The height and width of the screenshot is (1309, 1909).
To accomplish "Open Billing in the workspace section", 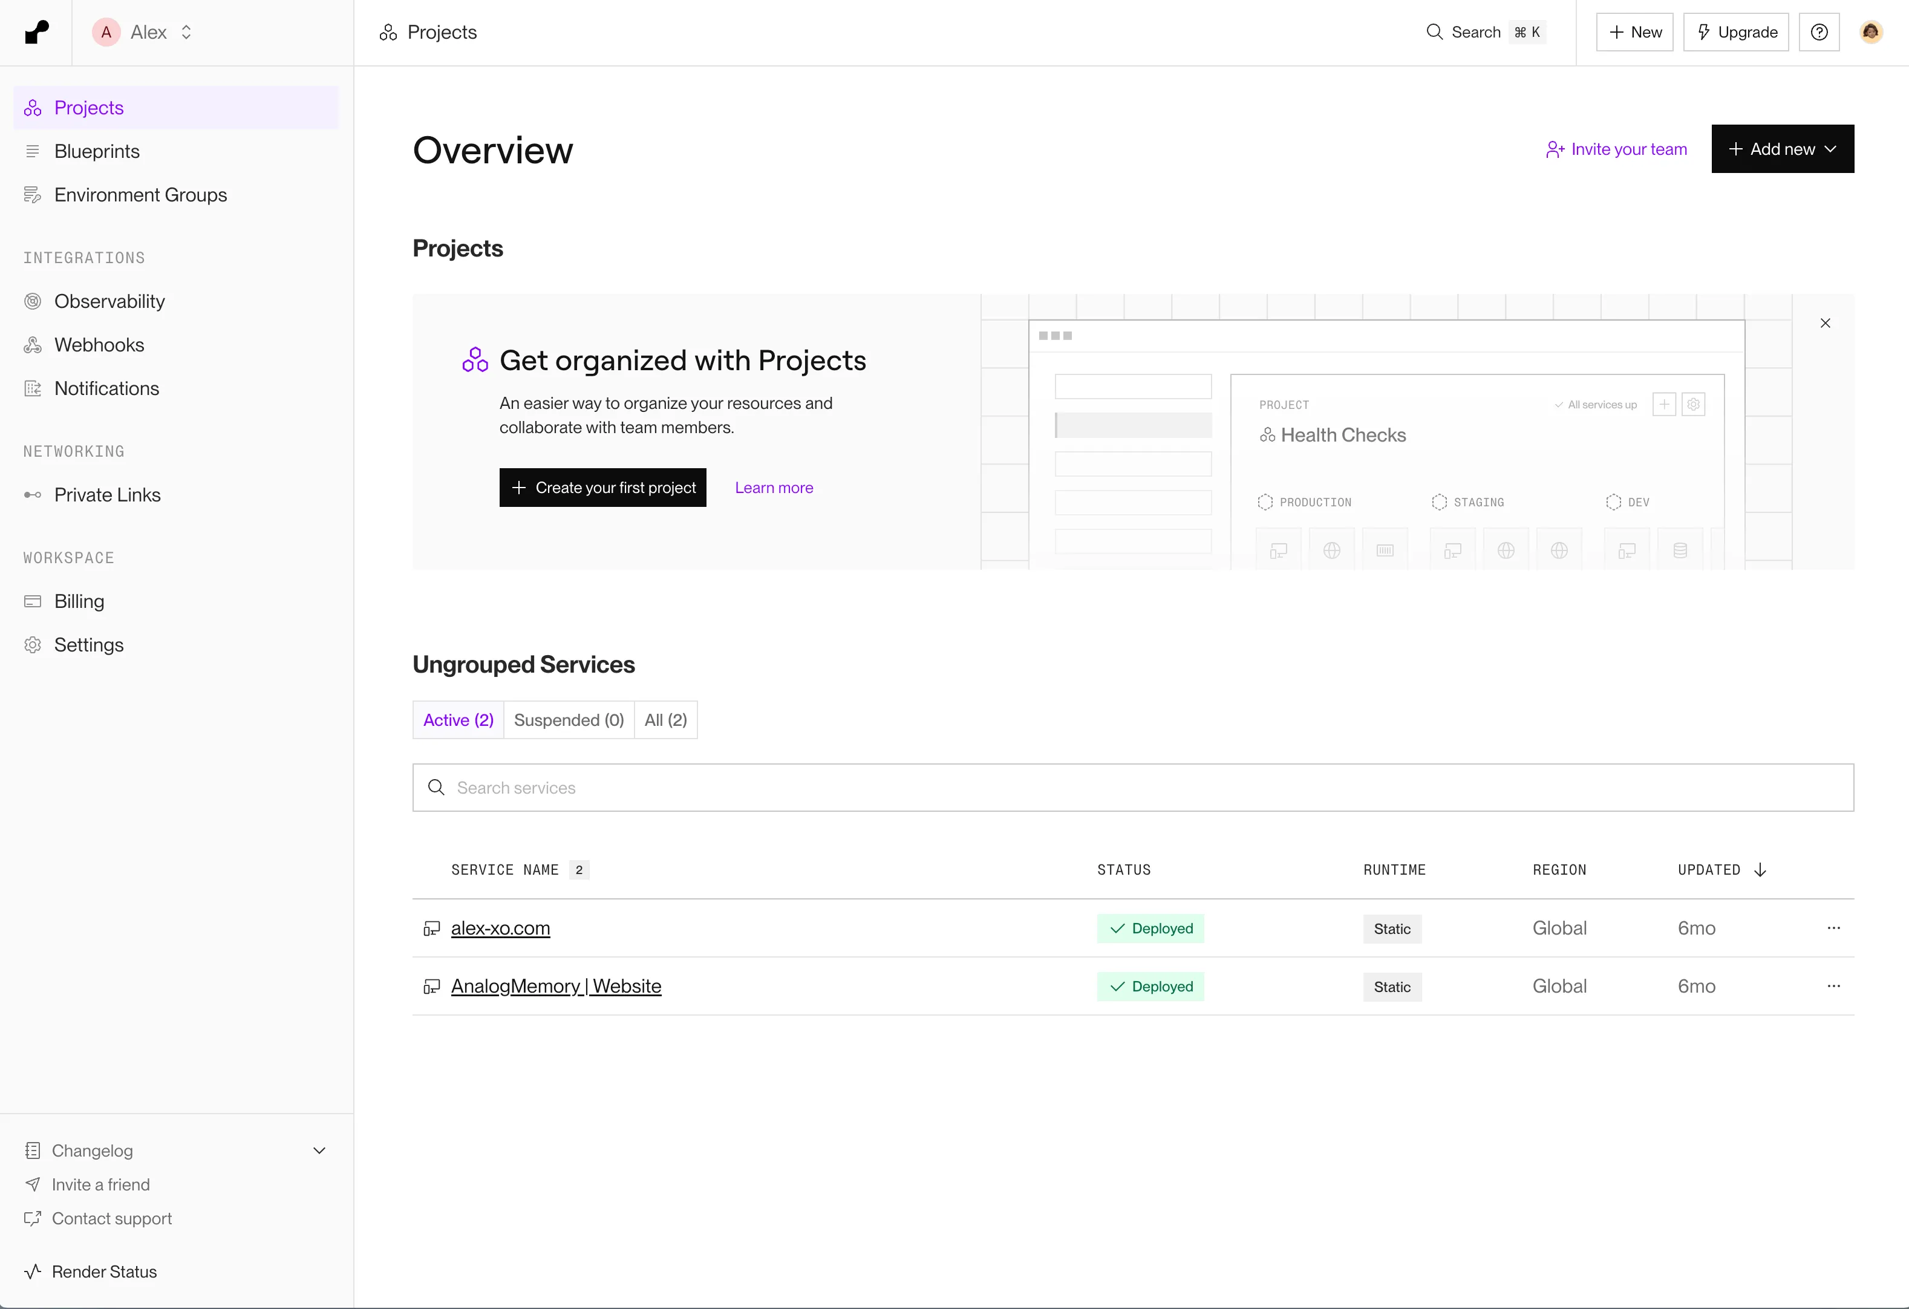I will [79, 601].
